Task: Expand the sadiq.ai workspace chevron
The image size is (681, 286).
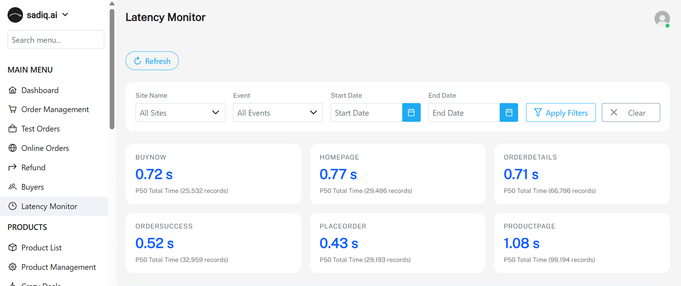Action: click(65, 15)
